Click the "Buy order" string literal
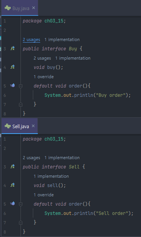Viewport: 141px width, 237px height. pos(111,95)
